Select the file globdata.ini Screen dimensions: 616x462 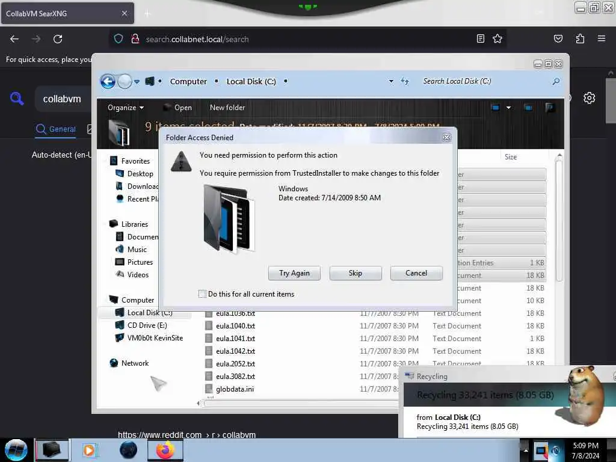coord(235,389)
